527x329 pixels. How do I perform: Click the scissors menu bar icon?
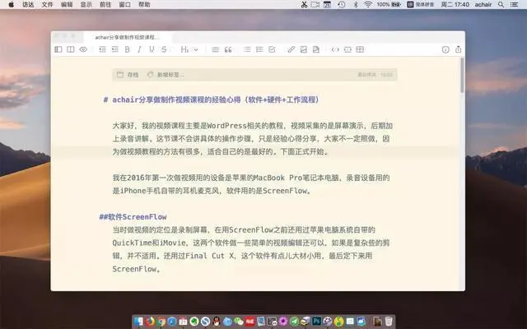point(304,4)
